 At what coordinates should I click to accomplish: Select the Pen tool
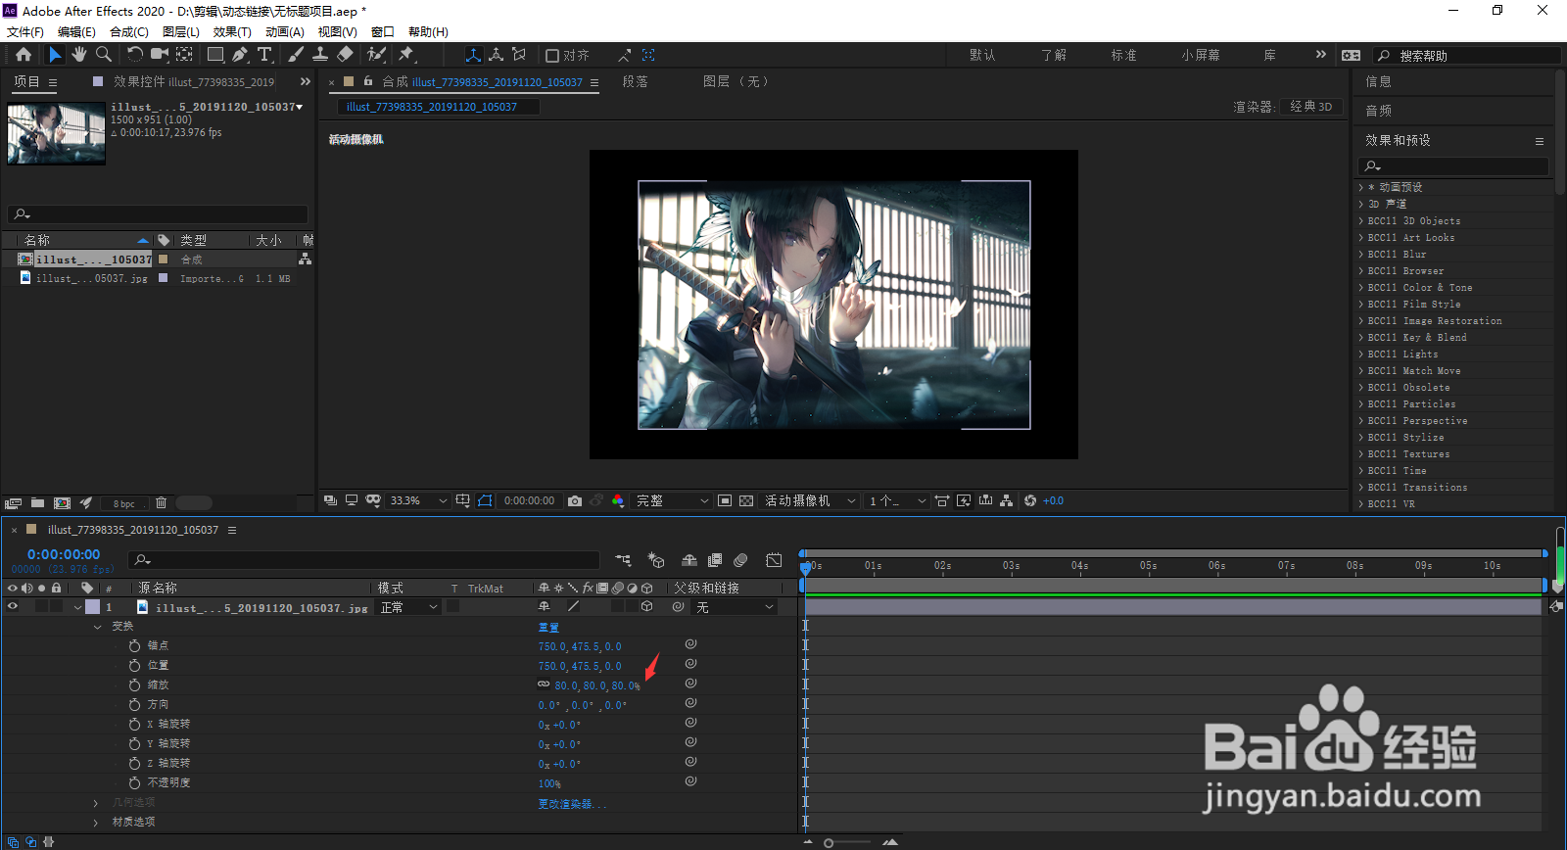(240, 55)
